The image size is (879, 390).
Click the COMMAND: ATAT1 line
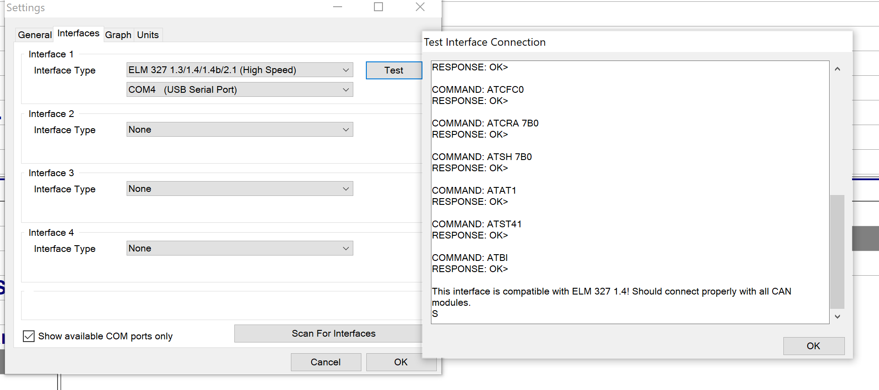coord(474,191)
